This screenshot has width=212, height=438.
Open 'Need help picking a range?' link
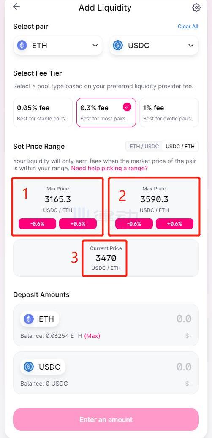pyautogui.click(x=109, y=169)
